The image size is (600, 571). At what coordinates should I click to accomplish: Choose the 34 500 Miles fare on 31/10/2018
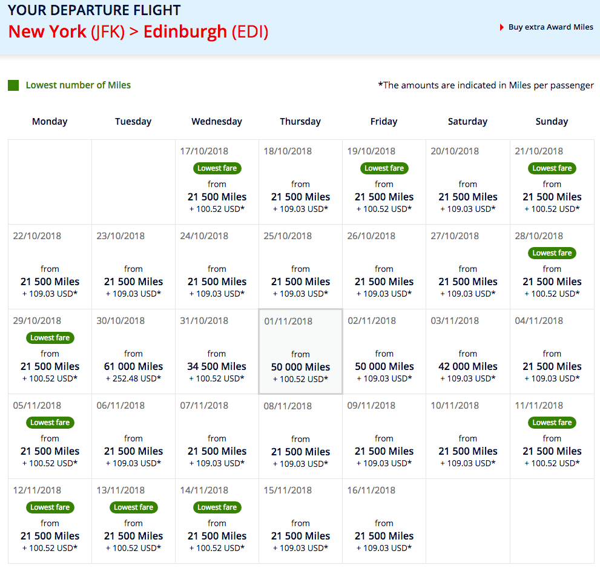click(x=217, y=366)
